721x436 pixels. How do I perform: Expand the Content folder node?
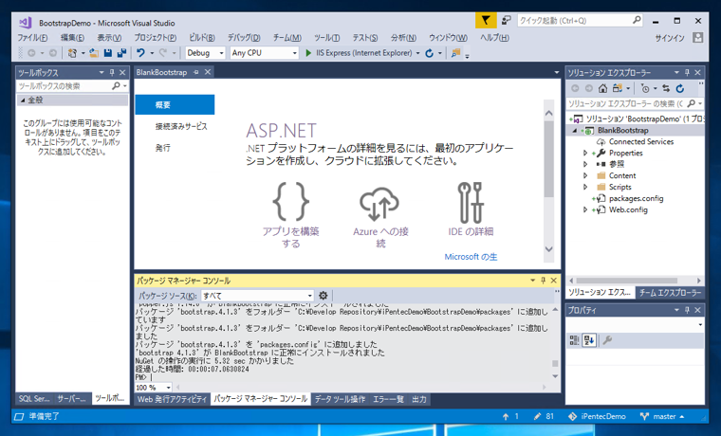[585, 175]
